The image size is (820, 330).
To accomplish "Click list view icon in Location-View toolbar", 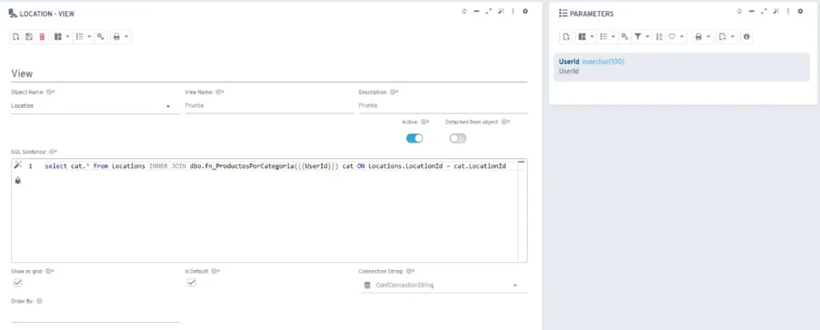I will (x=79, y=37).
